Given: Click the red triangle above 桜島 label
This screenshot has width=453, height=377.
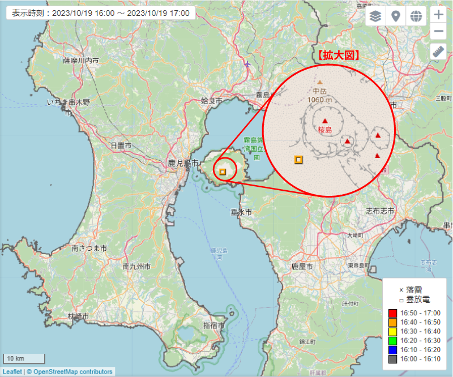Looking at the screenshot, I should point(325,120).
